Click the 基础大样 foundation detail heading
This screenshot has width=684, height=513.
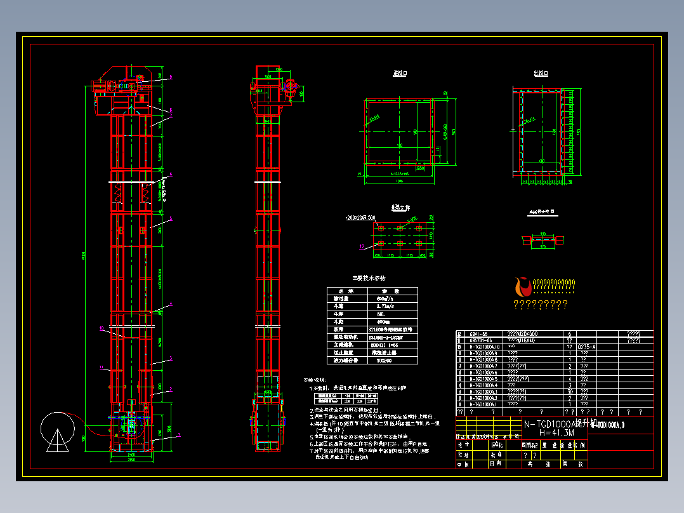400,208
